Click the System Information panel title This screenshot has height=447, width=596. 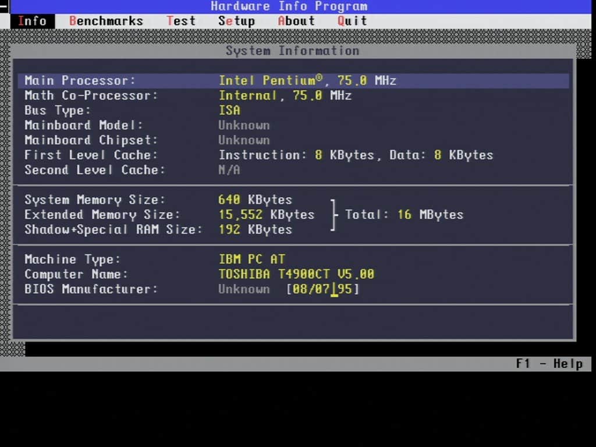292,51
